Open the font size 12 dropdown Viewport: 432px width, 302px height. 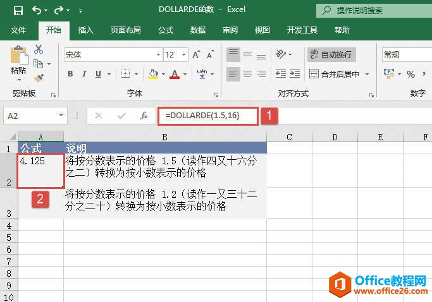pos(183,54)
